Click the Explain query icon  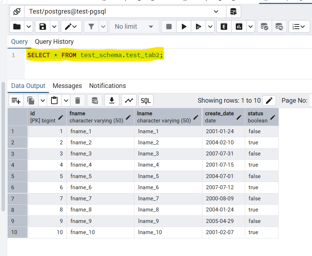(x=224, y=27)
